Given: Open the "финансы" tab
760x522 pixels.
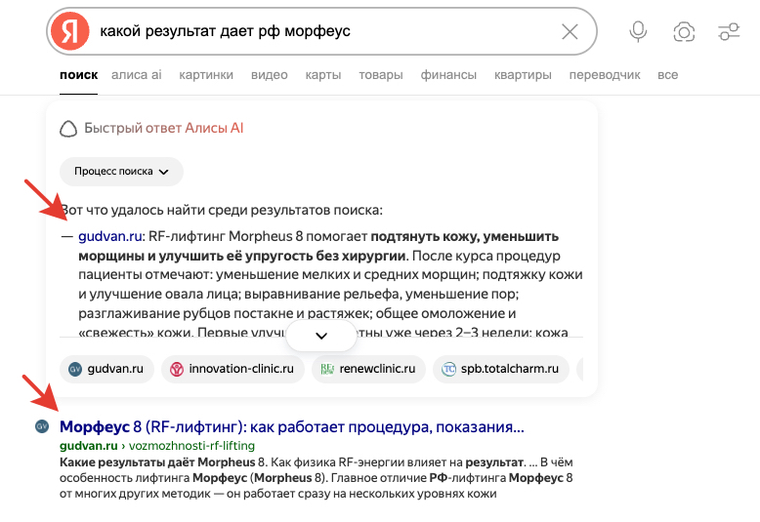Looking at the screenshot, I should 448,75.
